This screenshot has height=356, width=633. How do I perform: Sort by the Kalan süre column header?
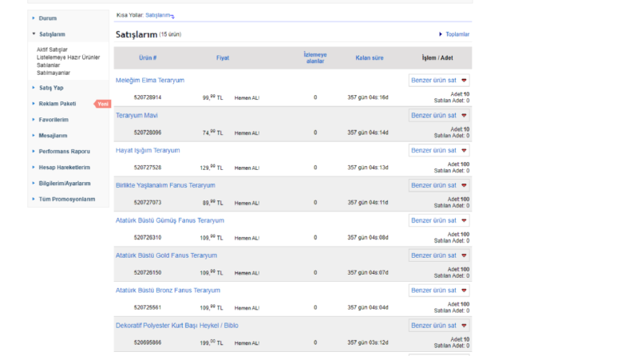pos(370,57)
